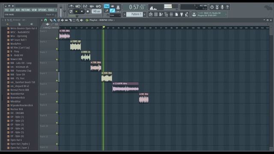
Task: Select the Paint brush tool in playlist toolbar
Action: 55,20
